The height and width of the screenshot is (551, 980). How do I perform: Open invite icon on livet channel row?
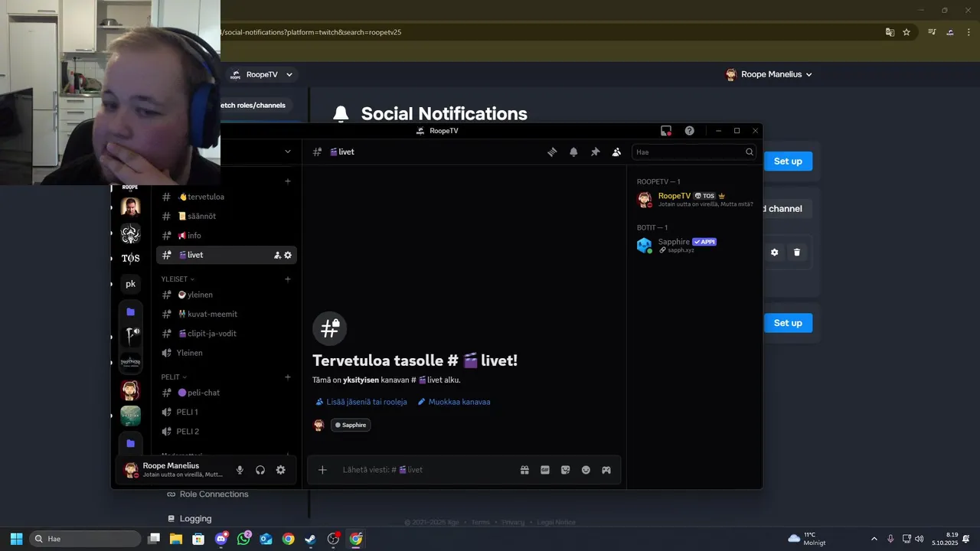(277, 256)
